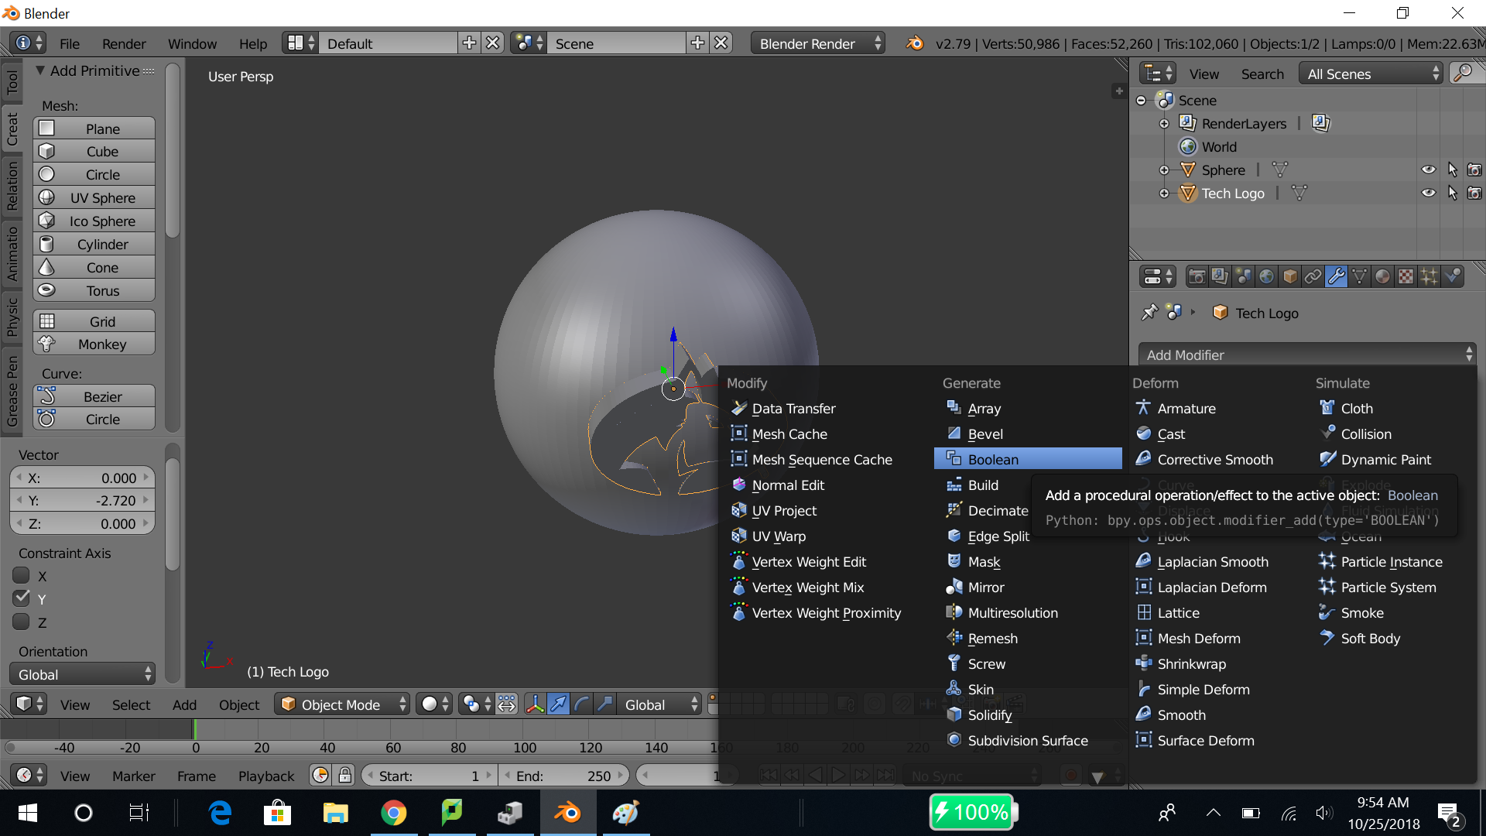Open the Orientation Global dropdown in tool panel
Viewport: 1486px width, 836px height.
pyautogui.click(x=83, y=674)
